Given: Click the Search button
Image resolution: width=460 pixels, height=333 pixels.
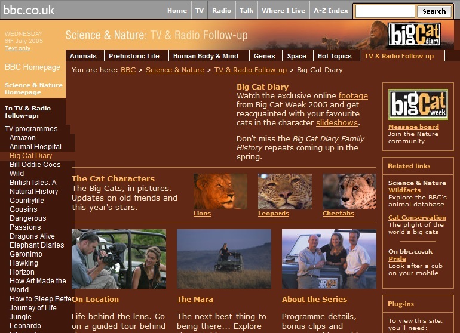Looking at the screenshot, I should (x=434, y=11).
